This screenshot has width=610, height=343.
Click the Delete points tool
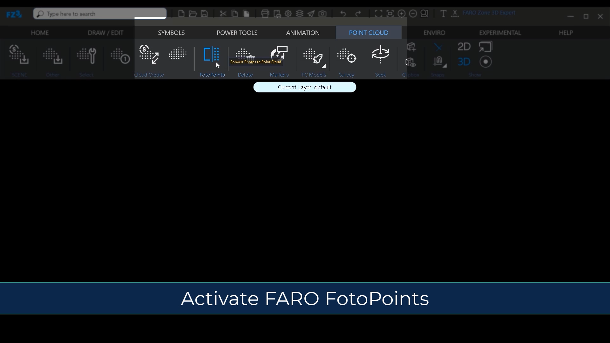click(245, 55)
